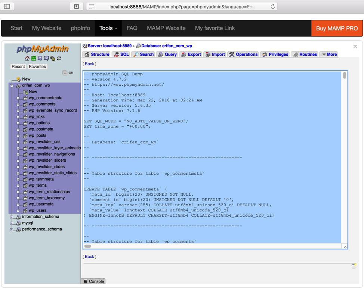
Task: Click the wp_options table icon
Action: (25, 123)
